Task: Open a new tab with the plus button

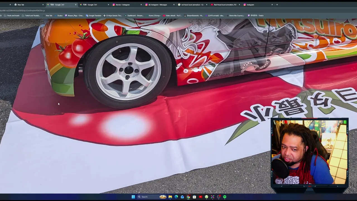Action: (x=277, y=5)
